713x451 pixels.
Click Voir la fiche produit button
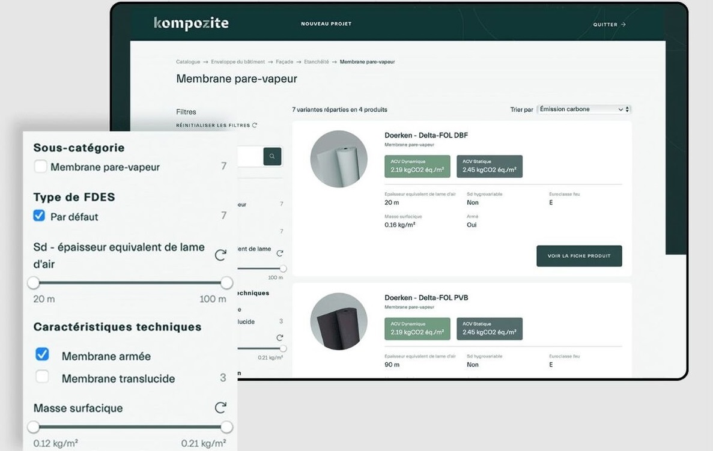point(579,256)
